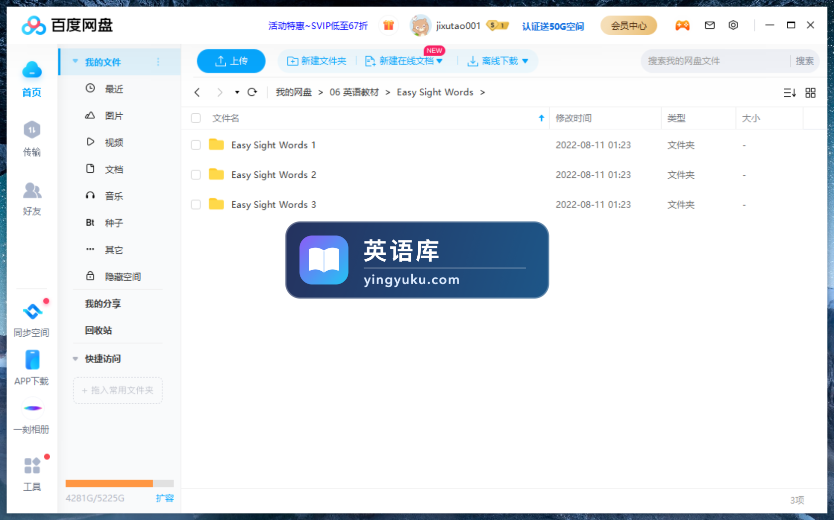Refresh the current folder listing
This screenshot has width=834, height=520.
[252, 92]
